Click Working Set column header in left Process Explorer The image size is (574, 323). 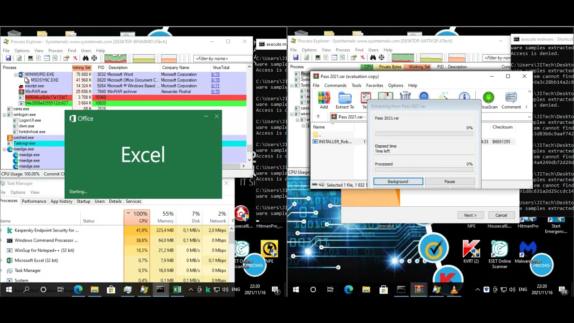(x=82, y=68)
